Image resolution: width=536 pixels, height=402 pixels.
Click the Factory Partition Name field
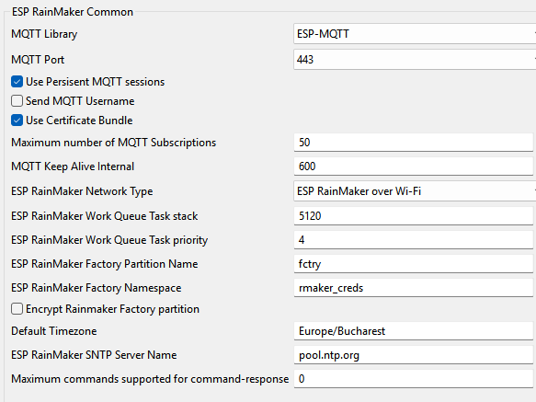[414, 264]
